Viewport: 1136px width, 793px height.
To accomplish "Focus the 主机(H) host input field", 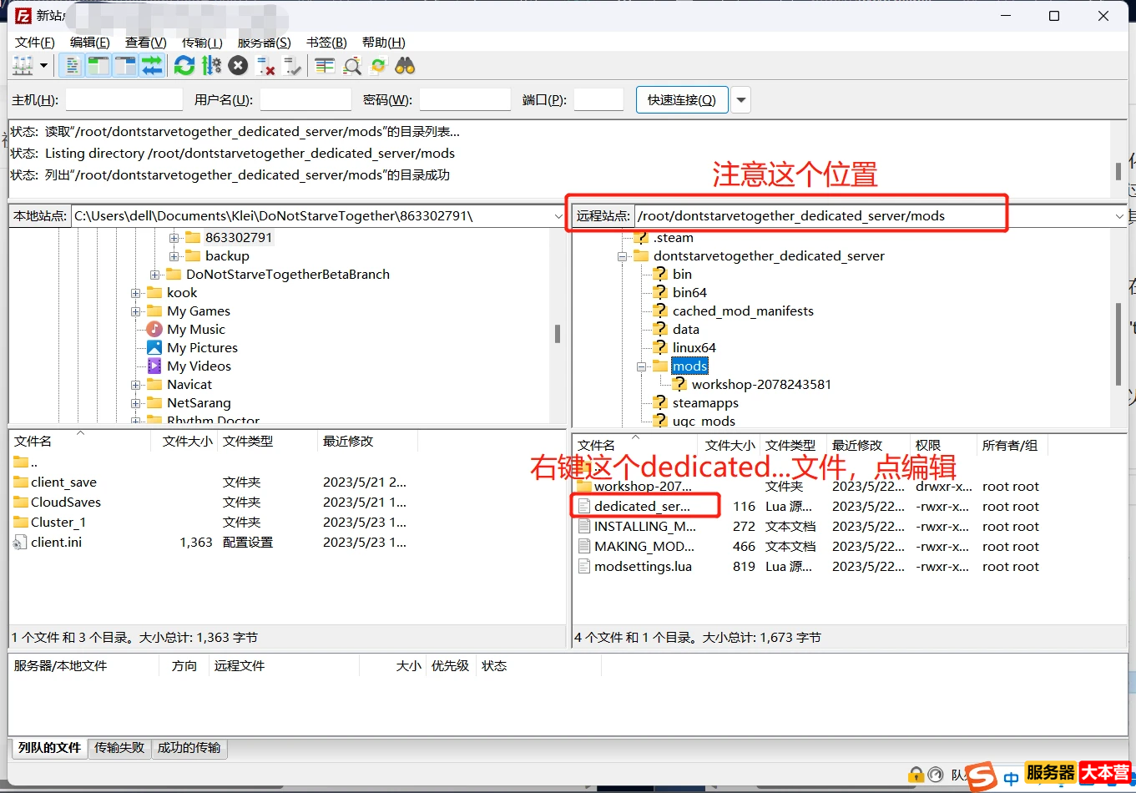I will click(124, 99).
